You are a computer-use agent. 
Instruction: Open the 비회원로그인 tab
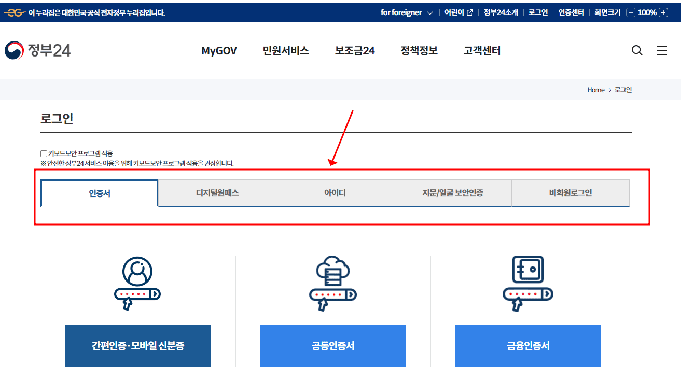pos(571,192)
